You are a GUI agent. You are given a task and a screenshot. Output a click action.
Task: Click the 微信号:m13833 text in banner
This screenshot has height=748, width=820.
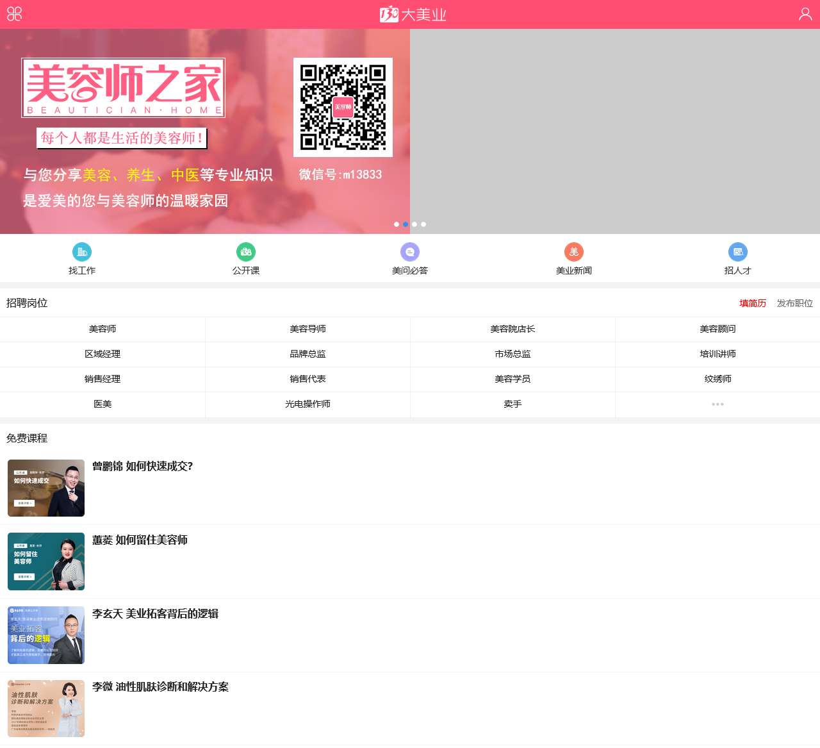coord(340,174)
